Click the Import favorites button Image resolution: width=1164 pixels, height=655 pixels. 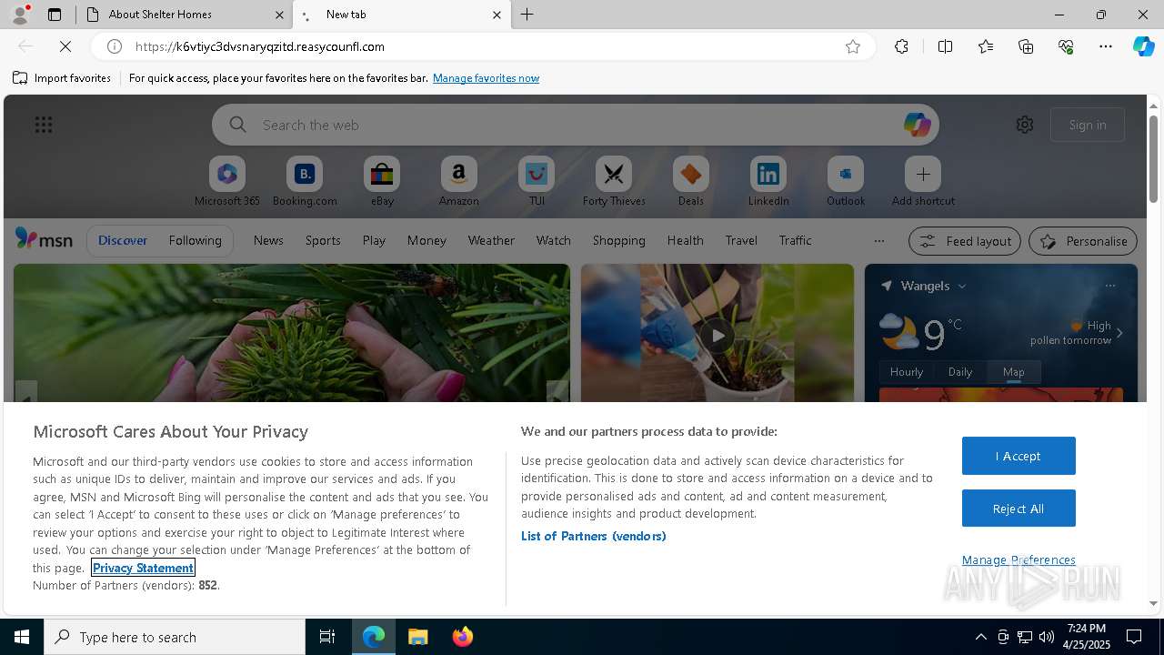(62, 78)
